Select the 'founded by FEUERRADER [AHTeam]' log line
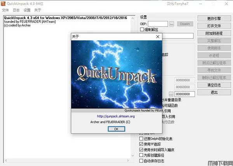 (x=30, y=21)
